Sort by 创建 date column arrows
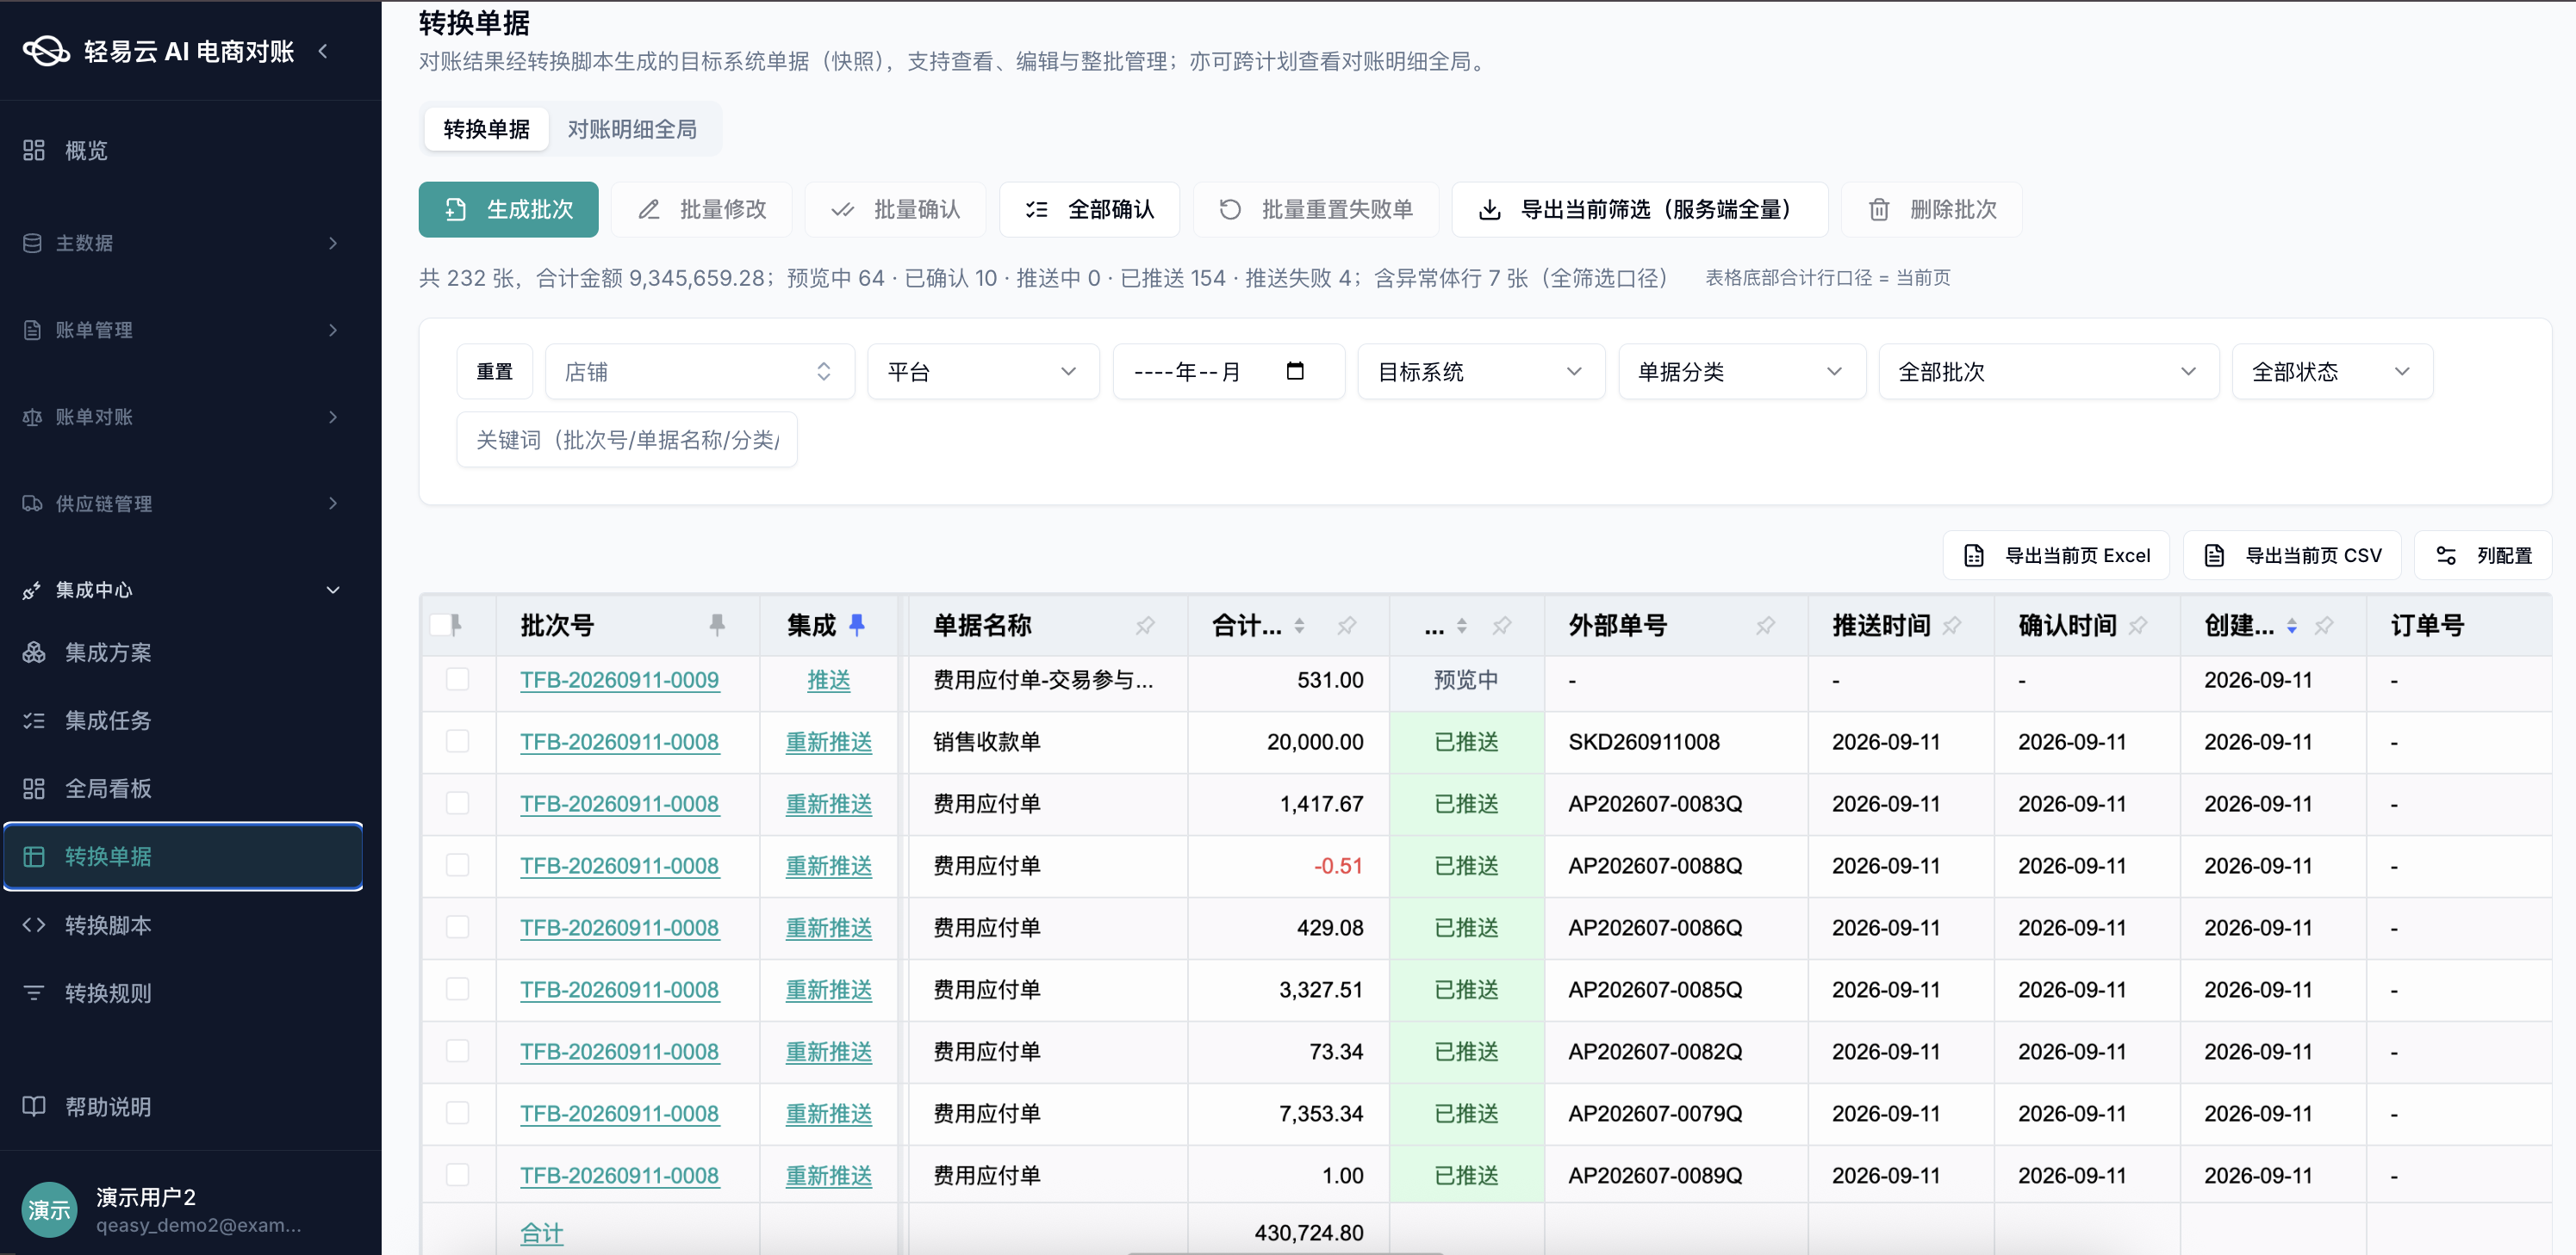 [x=2291, y=626]
